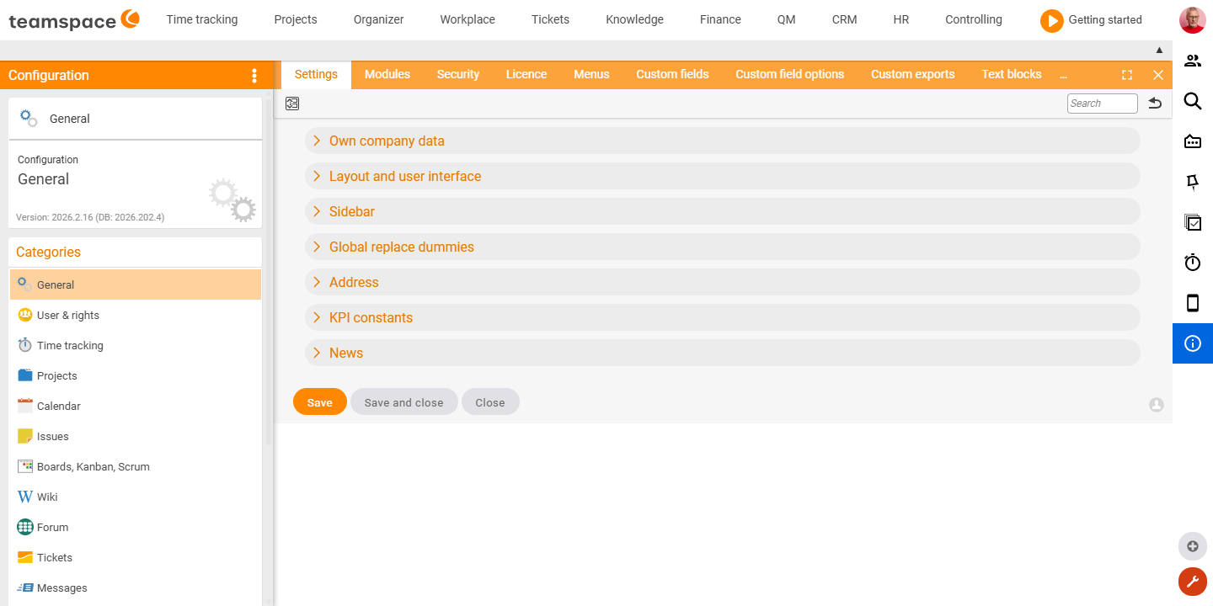This screenshot has height=606, width=1213.
Task: Click the small user icon near Close button
Action: [x=1157, y=405]
